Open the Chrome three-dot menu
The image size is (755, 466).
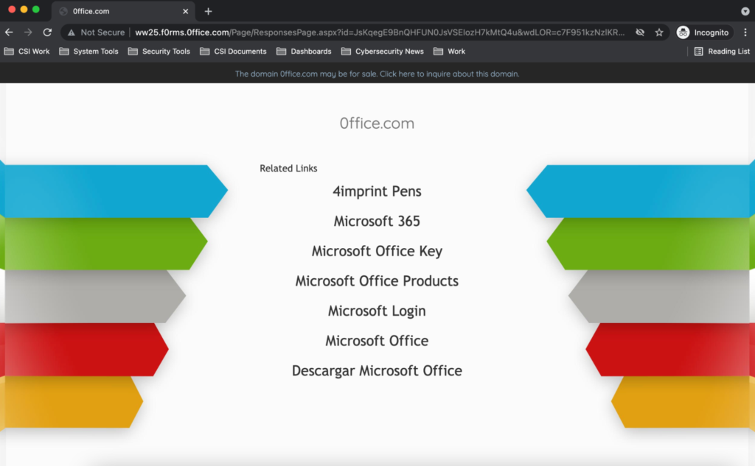point(745,32)
